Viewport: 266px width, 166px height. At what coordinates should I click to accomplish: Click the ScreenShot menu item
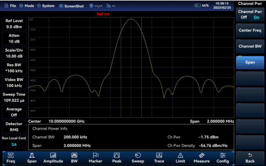71,6
